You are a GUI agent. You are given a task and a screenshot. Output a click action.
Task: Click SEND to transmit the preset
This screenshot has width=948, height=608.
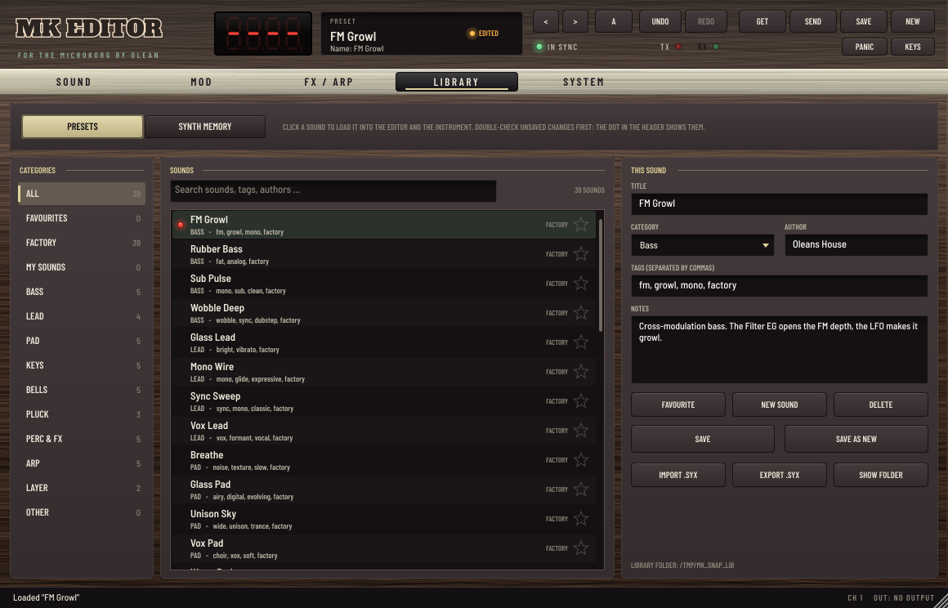click(812, 22)
